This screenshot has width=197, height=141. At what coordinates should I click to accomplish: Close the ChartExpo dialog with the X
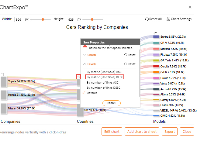tap(190, 7)
